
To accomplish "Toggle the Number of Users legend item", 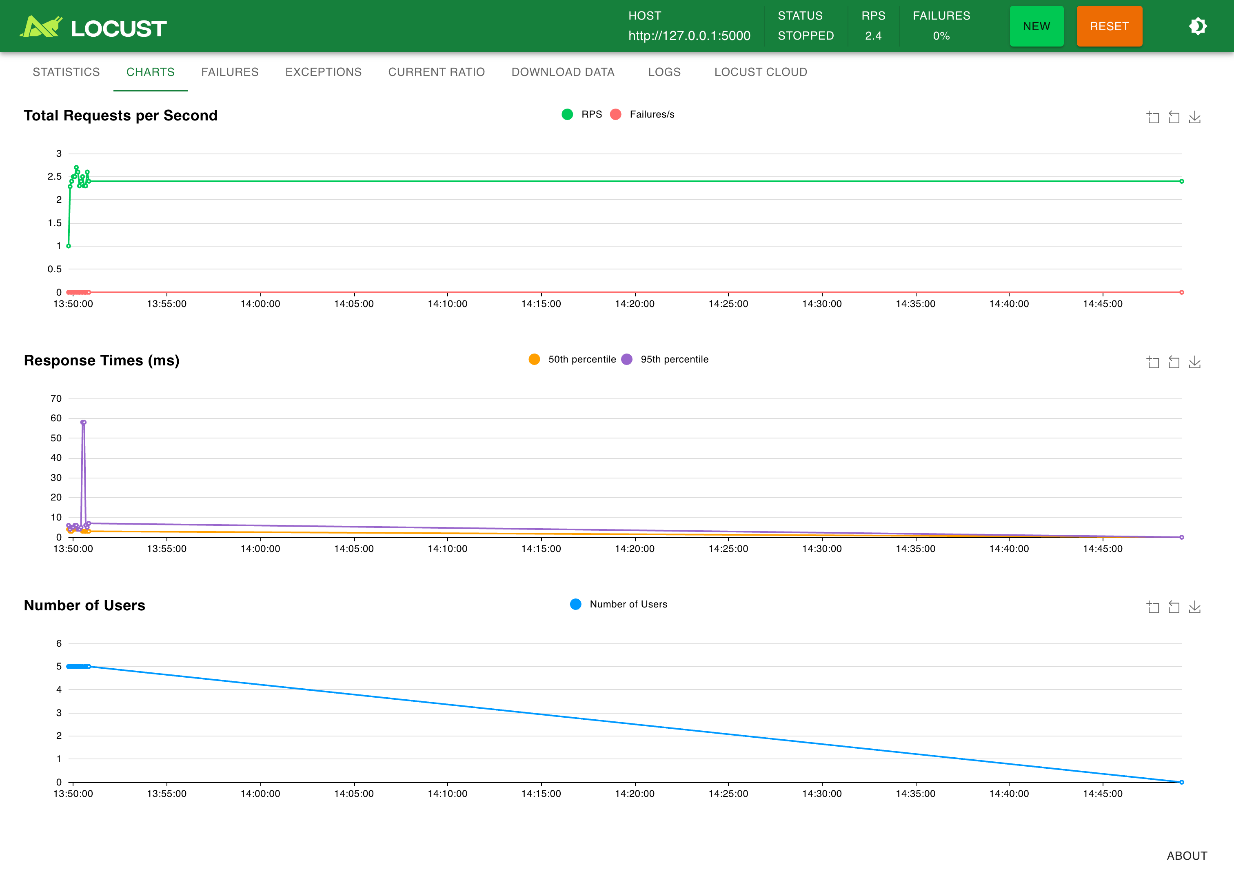I will 619,604.
